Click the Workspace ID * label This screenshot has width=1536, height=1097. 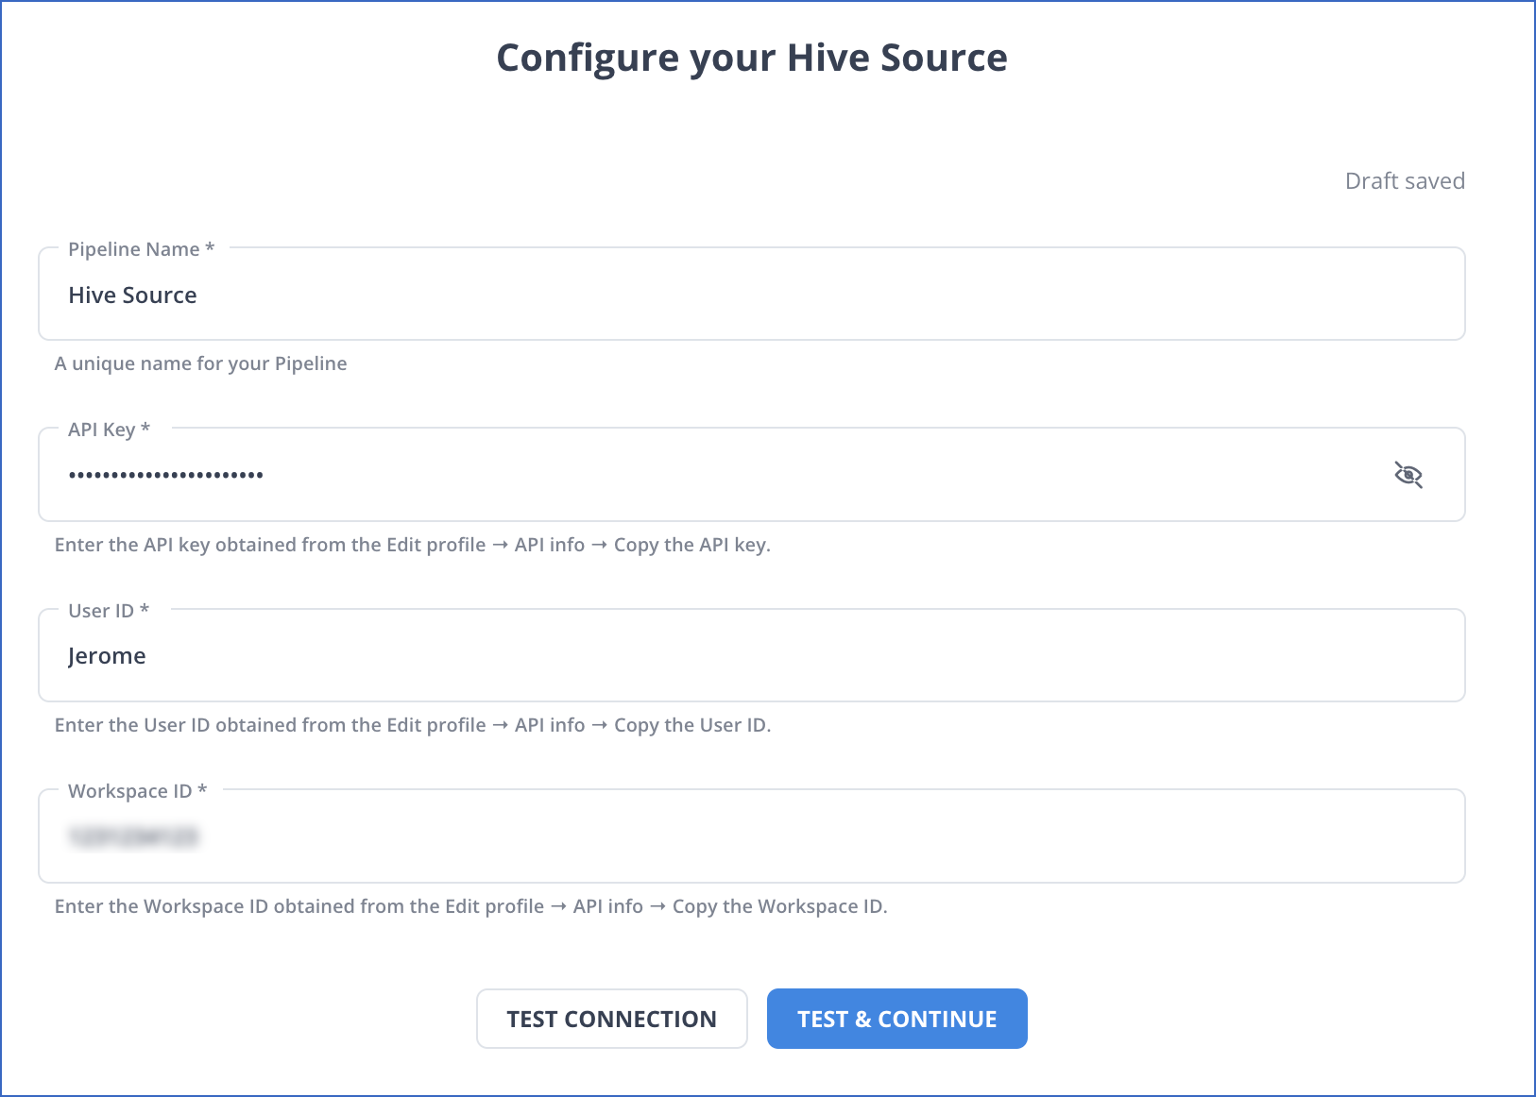point(138,791)
